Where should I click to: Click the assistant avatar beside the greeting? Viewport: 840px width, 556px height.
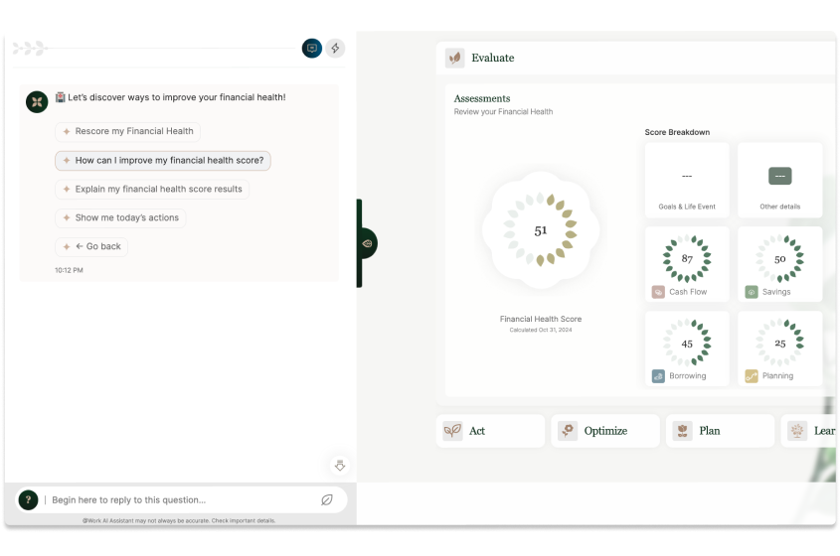coord(37,101)
